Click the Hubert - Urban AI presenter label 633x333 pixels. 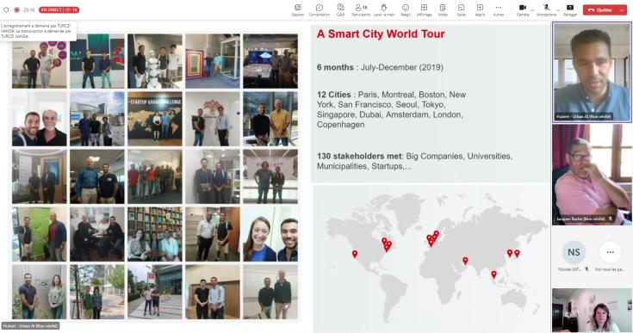pyautogui.click(x=31, y=326)
